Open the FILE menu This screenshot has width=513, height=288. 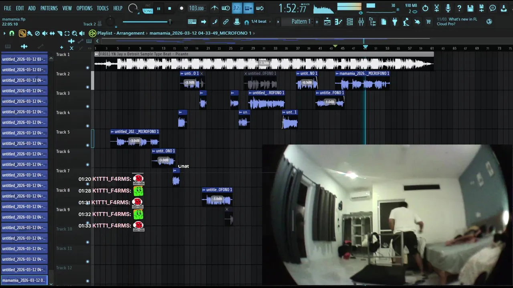(8, 8)
